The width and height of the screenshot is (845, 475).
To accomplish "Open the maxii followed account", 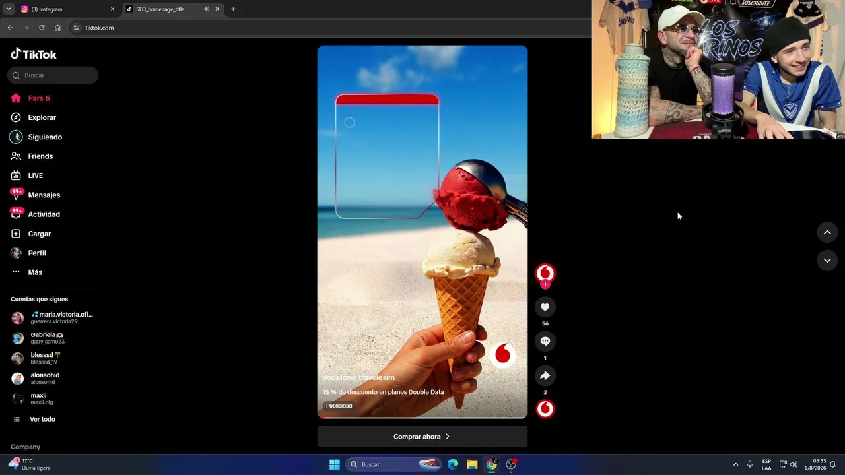I will pos(53,398).
